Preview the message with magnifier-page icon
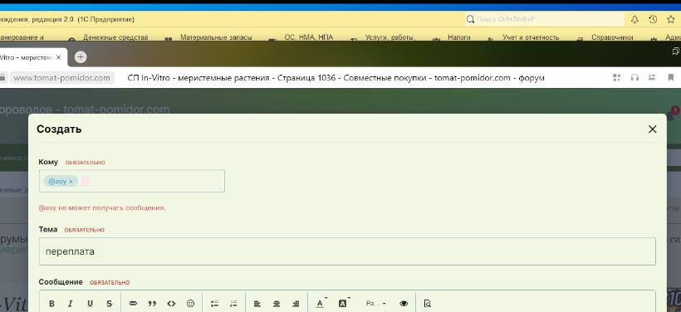Image resolution: width=681 pixels, height=312 pixels. pos(428,304)
